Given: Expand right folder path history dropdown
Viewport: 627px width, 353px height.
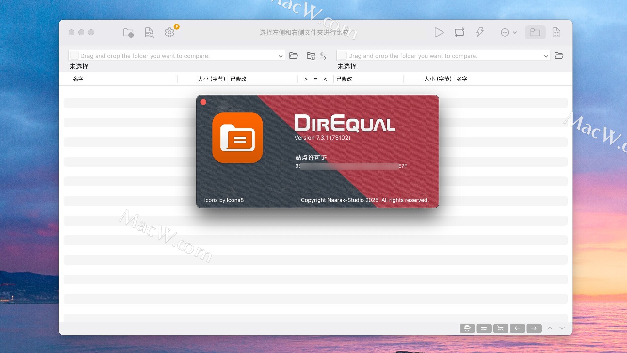Looking at the screenshot, I should [x=546, y=56].
